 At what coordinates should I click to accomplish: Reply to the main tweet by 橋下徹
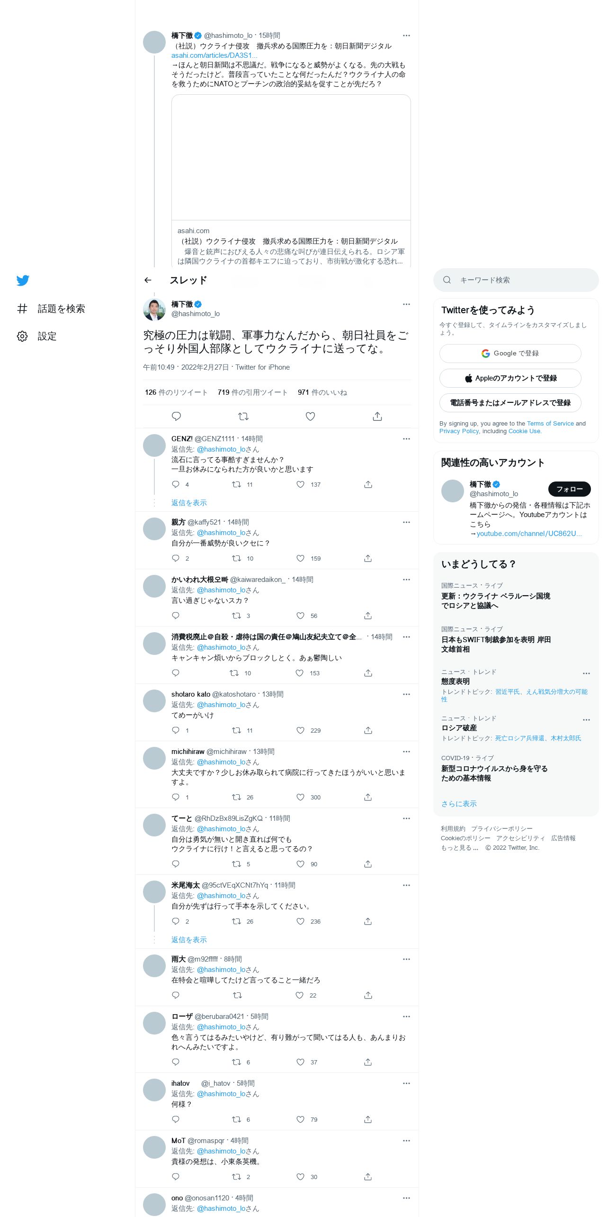click(x=176, y=416)
